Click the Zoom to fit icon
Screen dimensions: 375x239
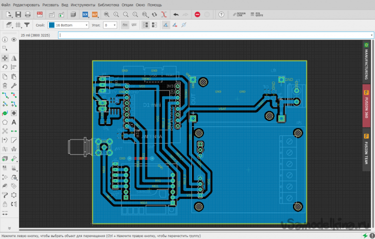pos(106,14)
